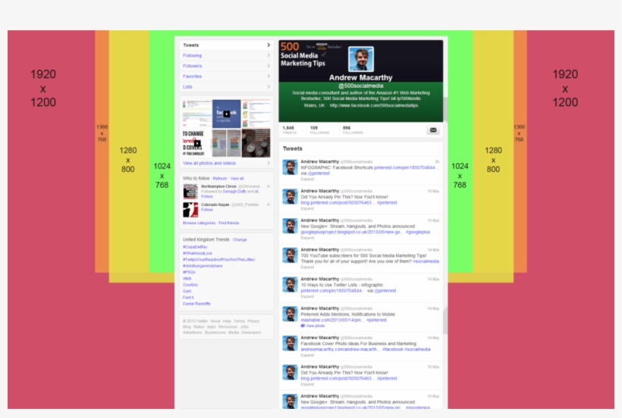Select Following in profile navigation
Viewport: 622px width, 418px height.
(x=226, y=55)
